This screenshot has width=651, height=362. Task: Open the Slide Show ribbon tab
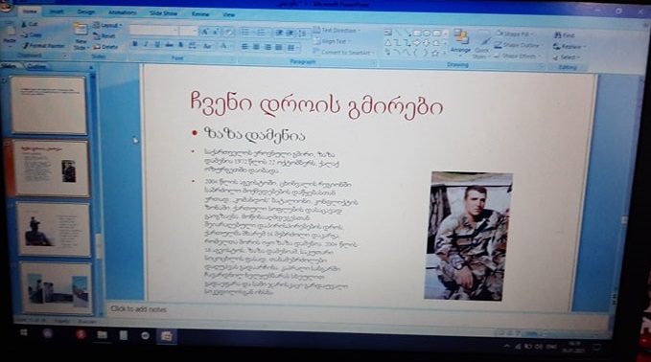(163, 13)
